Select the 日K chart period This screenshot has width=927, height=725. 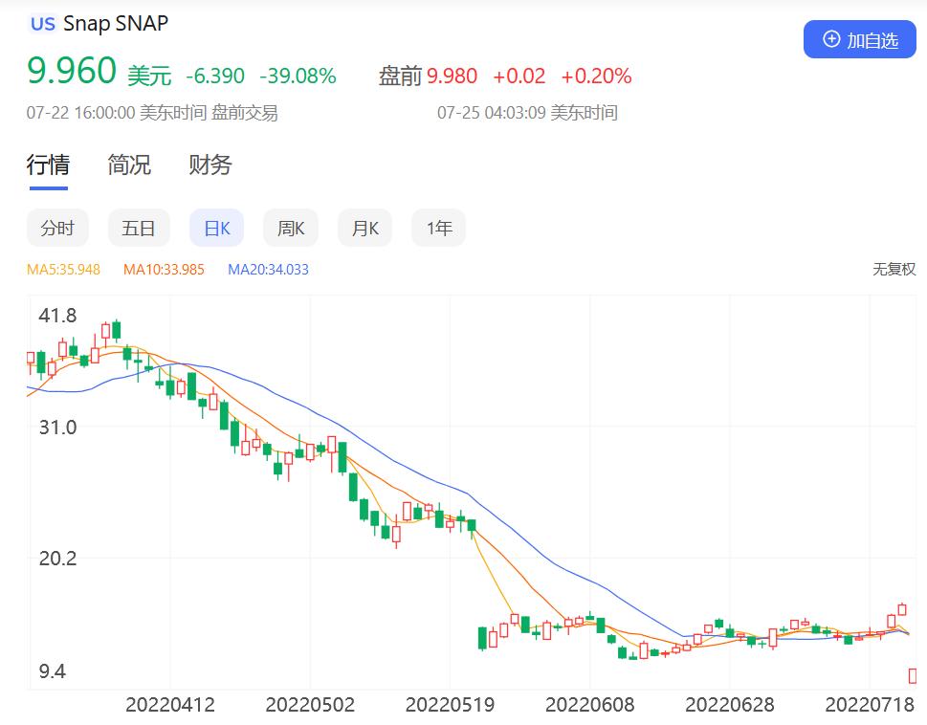pyautogui.click(x=216, y=228)
